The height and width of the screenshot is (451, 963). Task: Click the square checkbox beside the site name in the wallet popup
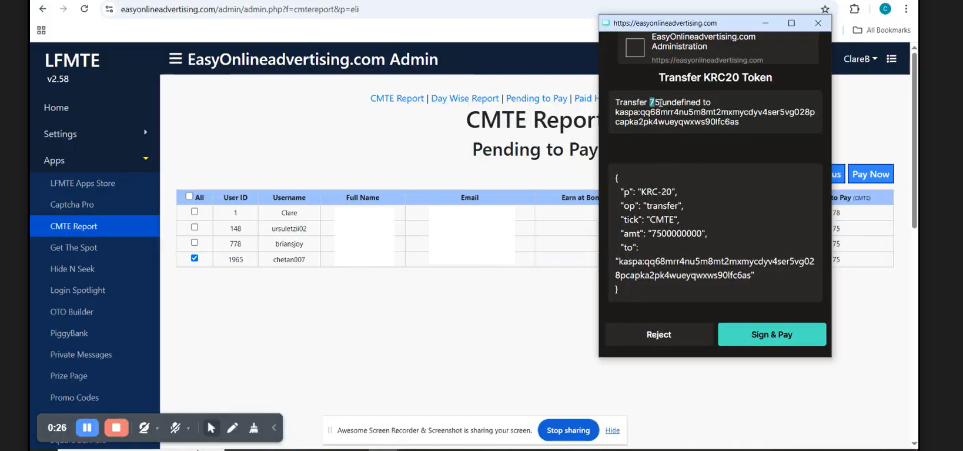coord(635,47)
